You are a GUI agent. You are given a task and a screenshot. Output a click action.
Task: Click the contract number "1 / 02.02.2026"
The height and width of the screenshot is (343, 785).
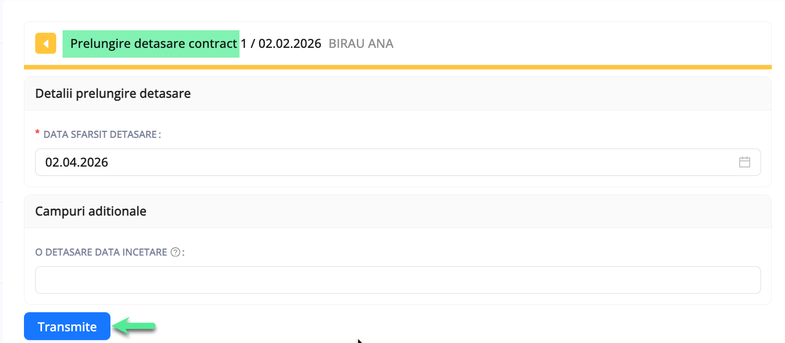pos(281,43)
